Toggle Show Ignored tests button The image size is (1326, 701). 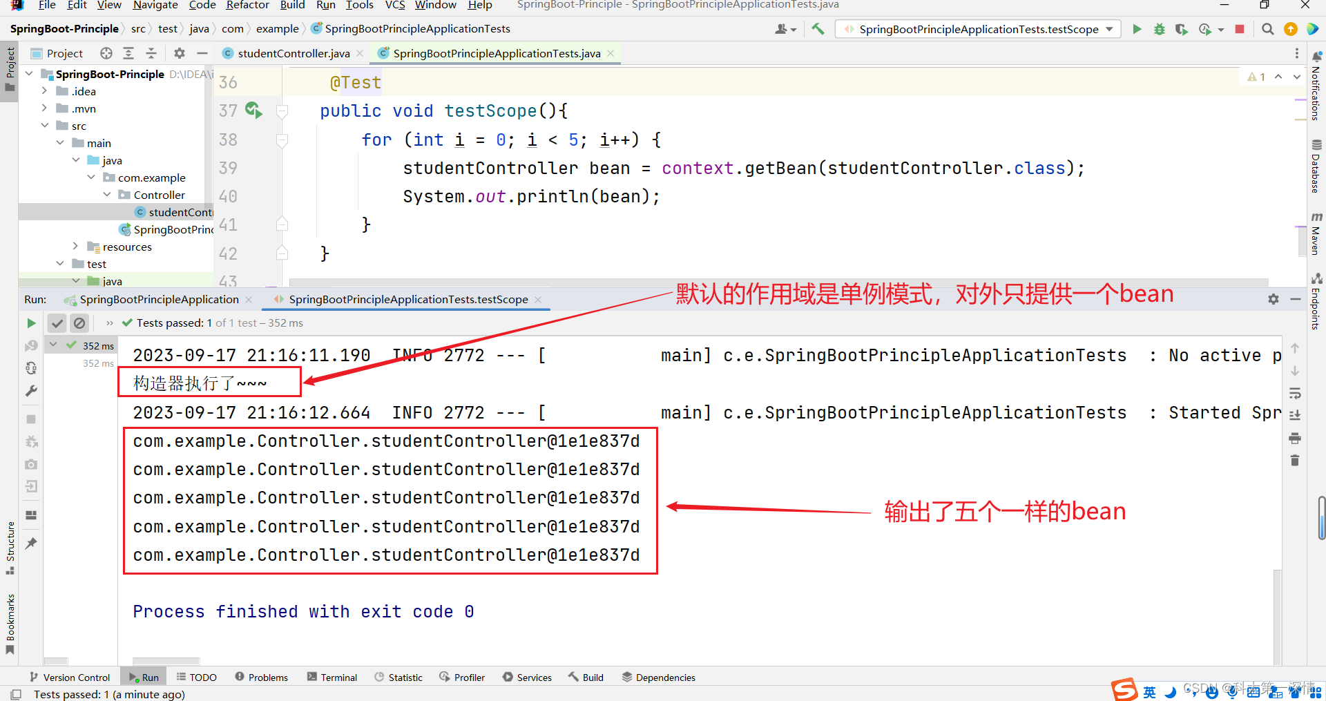pyautogui.click(x=79, y=323)
